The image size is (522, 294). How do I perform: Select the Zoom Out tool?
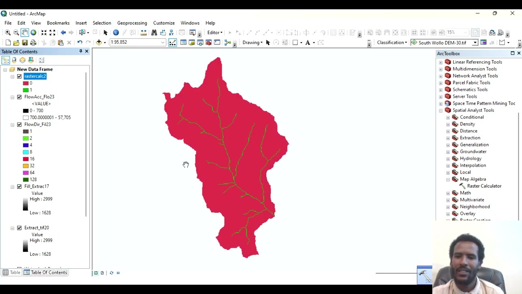pos(16,33)
